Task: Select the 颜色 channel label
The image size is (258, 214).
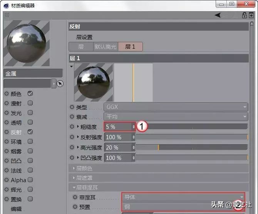Action: [16, 94]
